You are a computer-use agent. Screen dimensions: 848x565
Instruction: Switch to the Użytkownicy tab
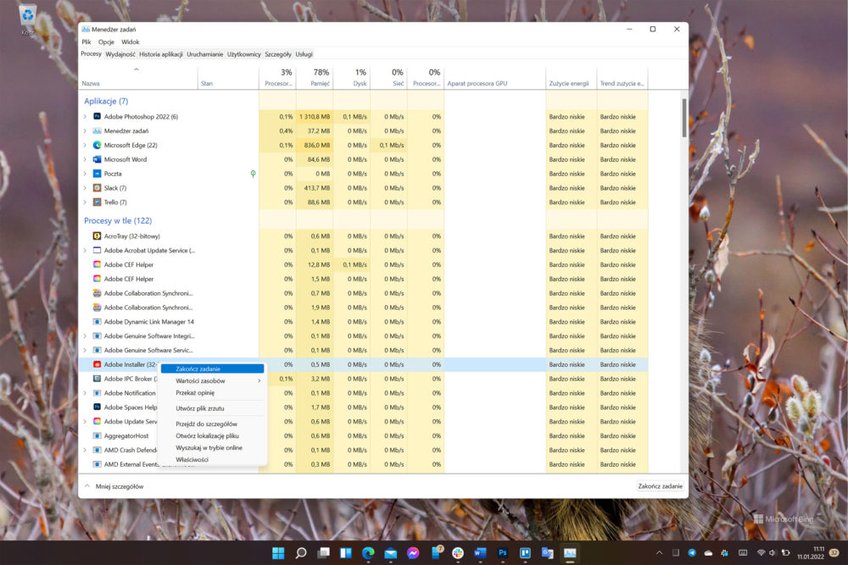(244, 54)
